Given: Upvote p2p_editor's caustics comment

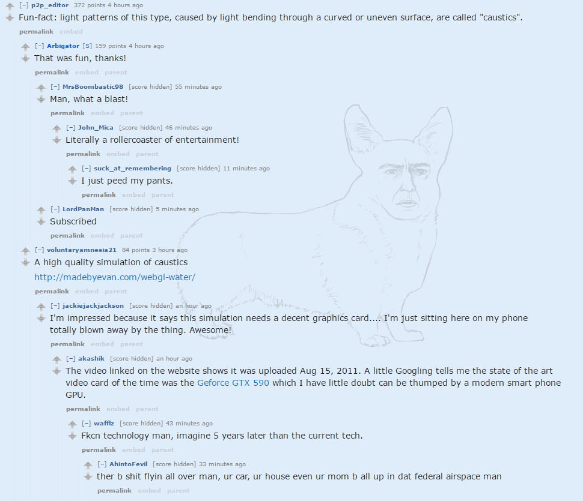Looking at the screenshot, I should (10, 6).
